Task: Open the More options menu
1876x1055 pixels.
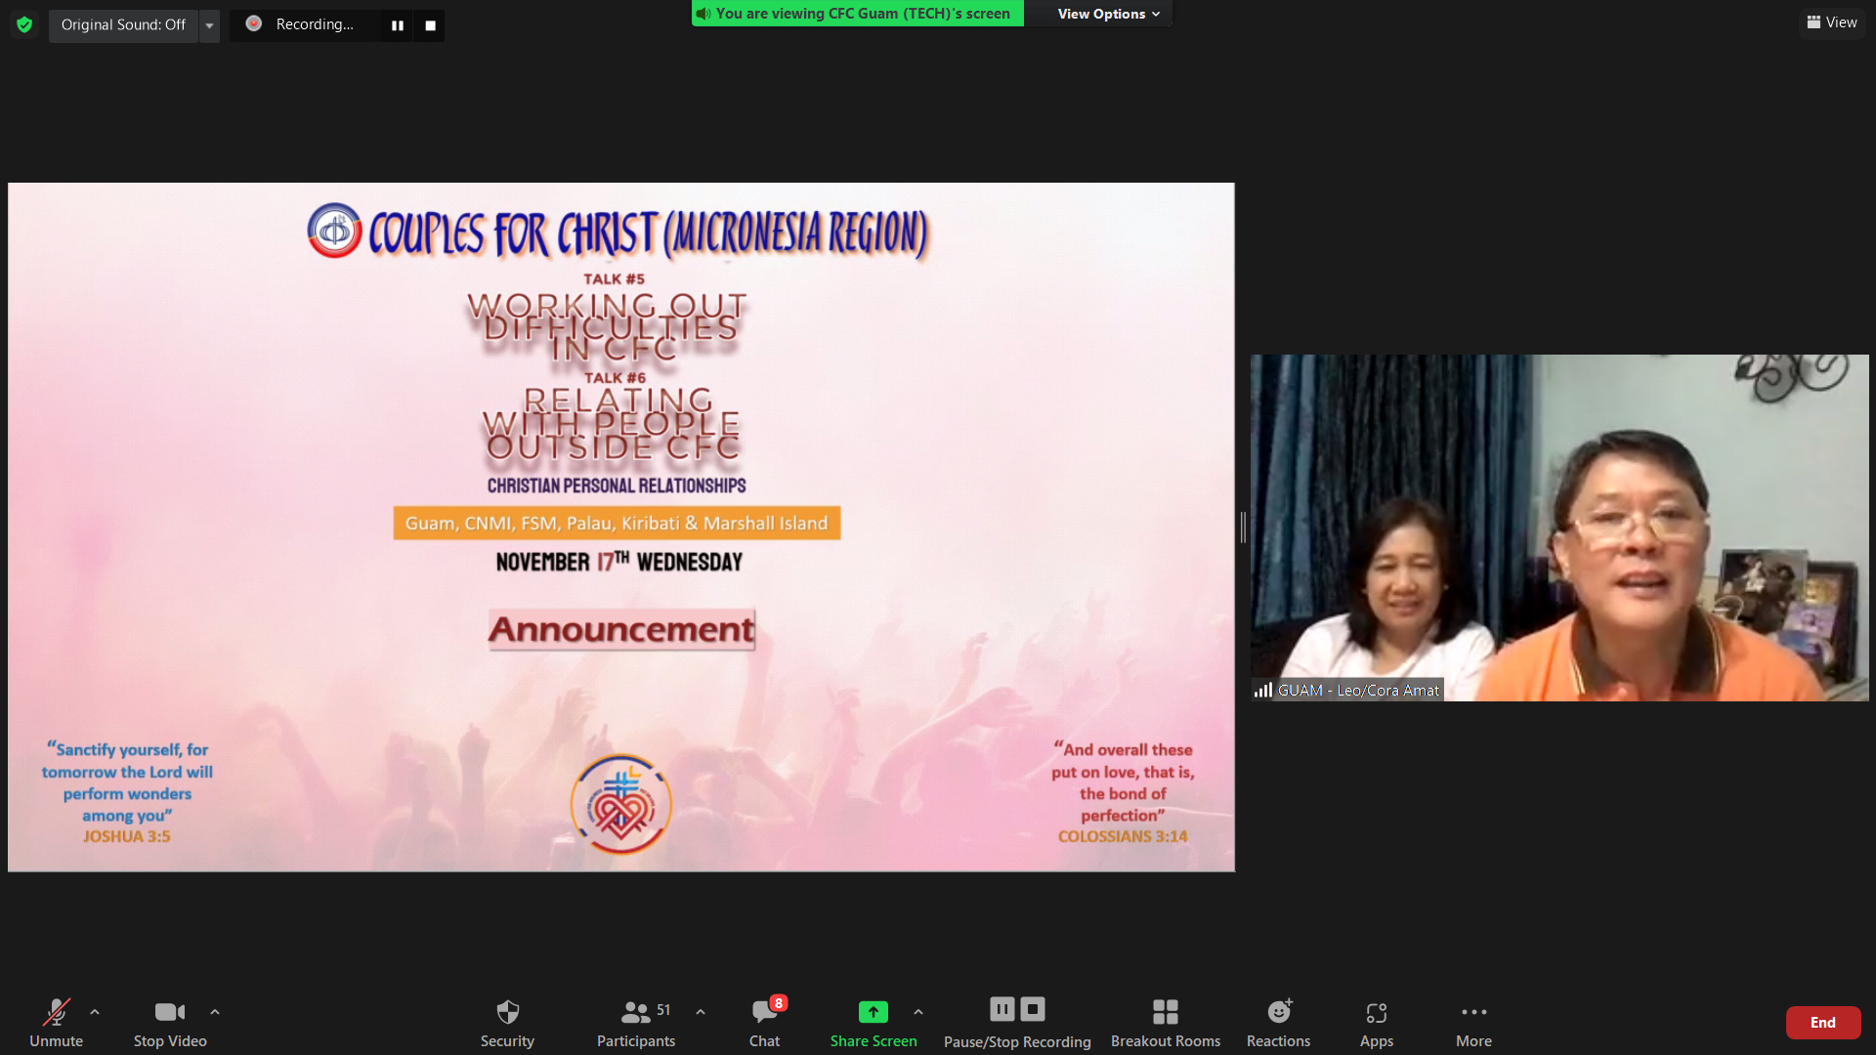Action: (x=1473, y=1022)
